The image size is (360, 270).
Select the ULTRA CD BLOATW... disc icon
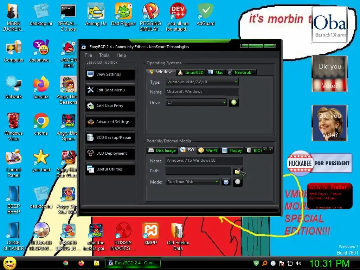(x=41, y=236)
